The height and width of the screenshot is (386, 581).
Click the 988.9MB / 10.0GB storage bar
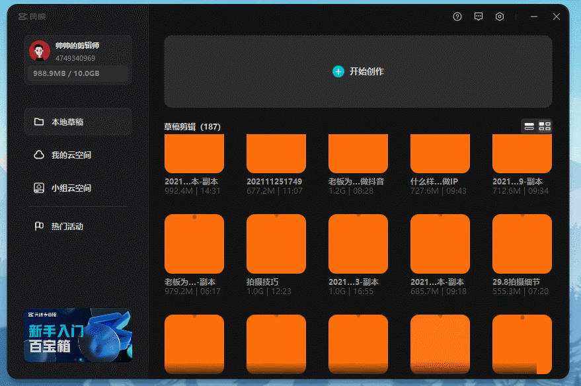[77, 73]
